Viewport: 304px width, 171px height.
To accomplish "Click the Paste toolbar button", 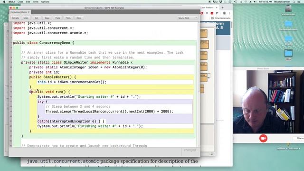I will [58, 18].
